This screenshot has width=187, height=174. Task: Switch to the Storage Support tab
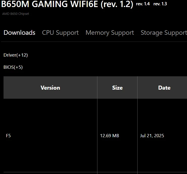[x=164, y=33]
